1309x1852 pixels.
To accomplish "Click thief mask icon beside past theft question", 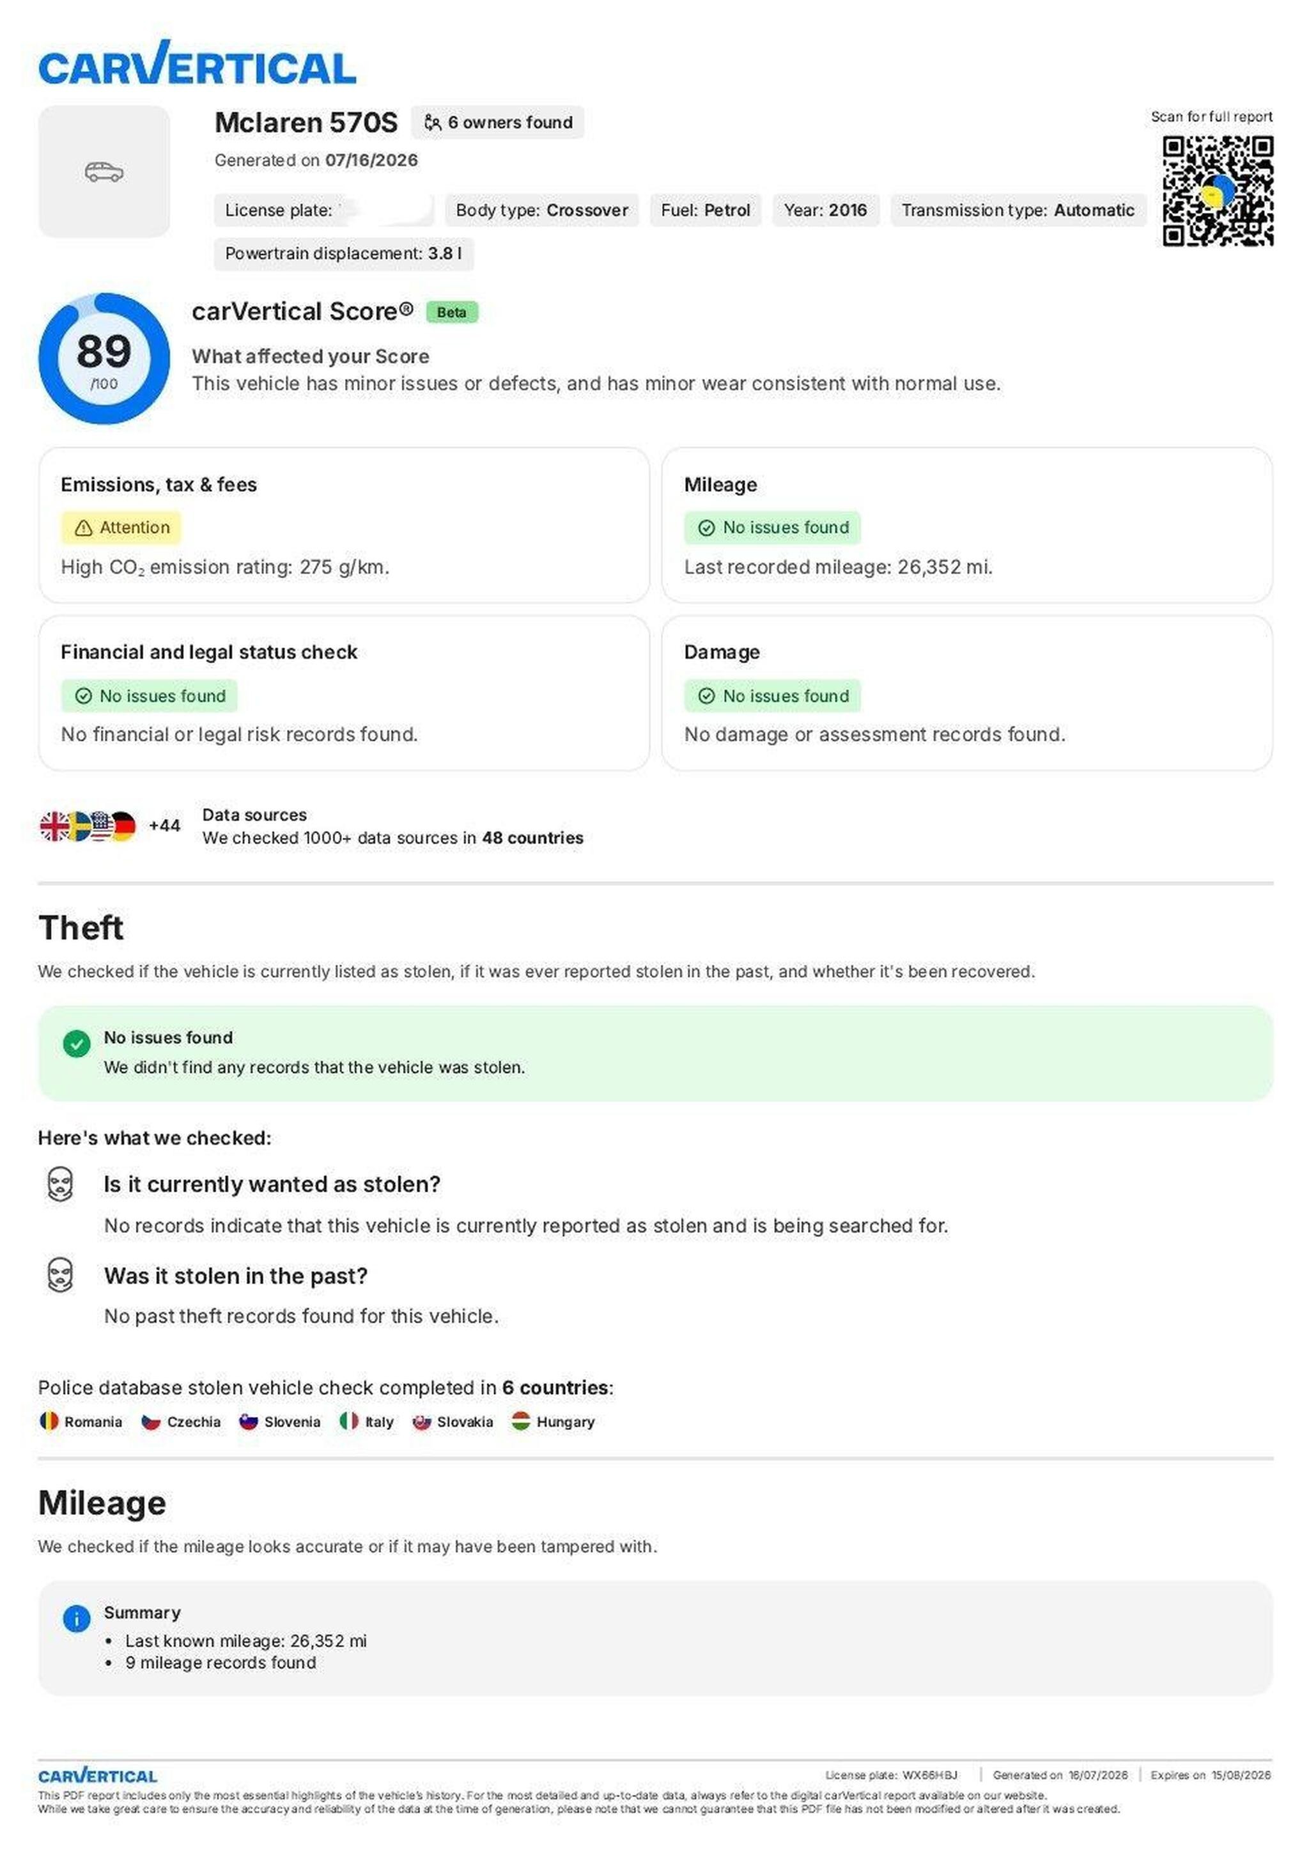I will point(61,1275).
